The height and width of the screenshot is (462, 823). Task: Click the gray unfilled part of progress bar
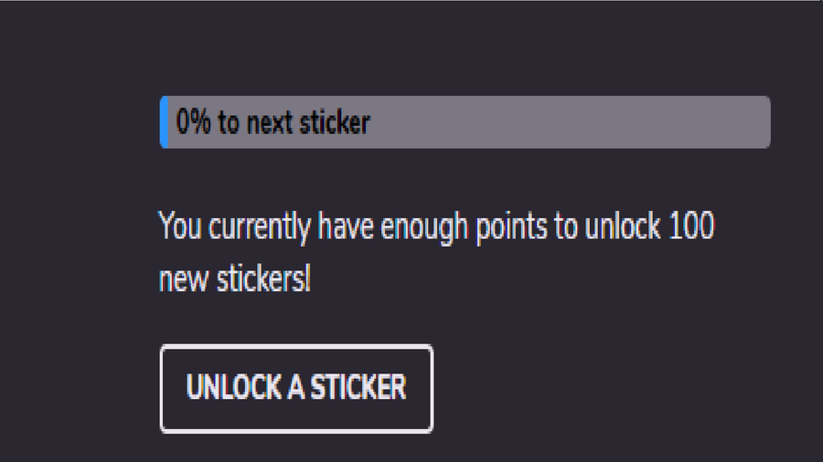(x=567, y=122)
